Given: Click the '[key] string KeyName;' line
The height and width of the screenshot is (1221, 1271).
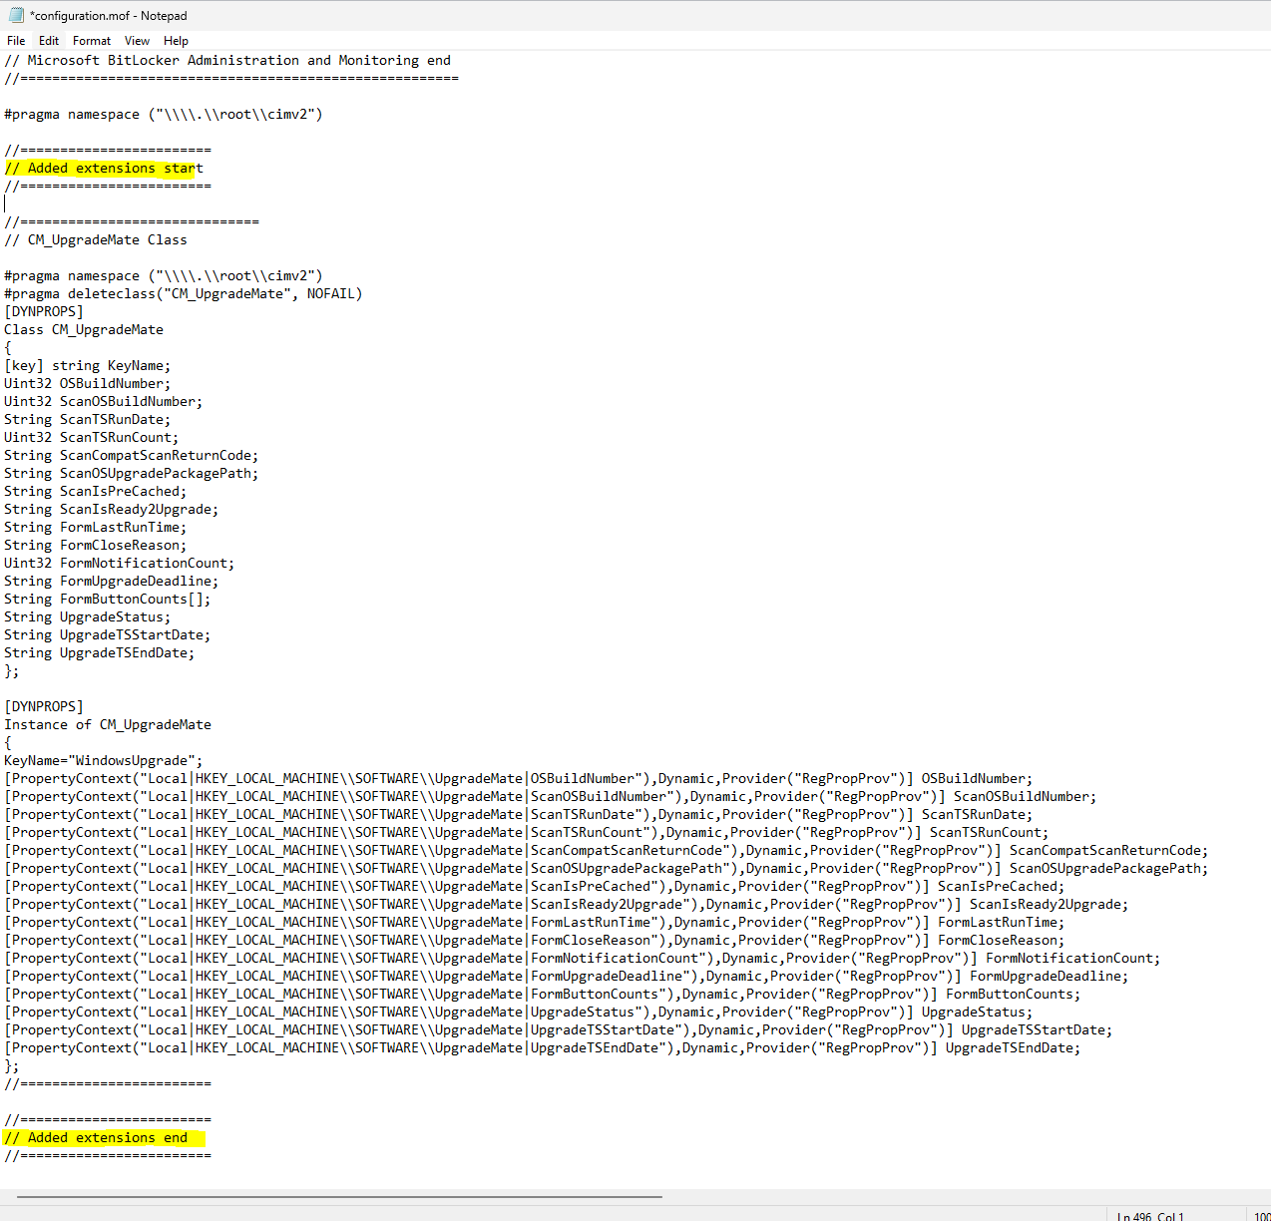Looking at the screenshot, I should pos(88,366).
